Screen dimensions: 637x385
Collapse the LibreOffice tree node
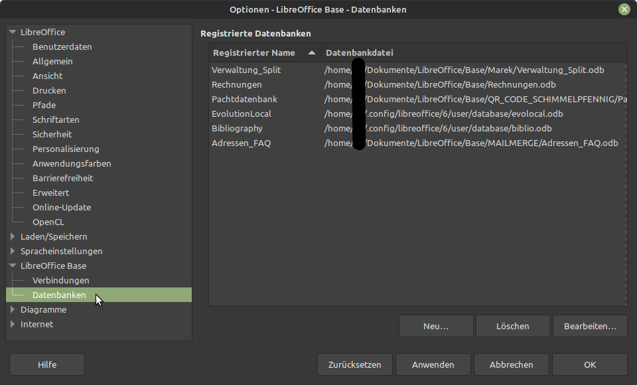[x=13, y=32]
